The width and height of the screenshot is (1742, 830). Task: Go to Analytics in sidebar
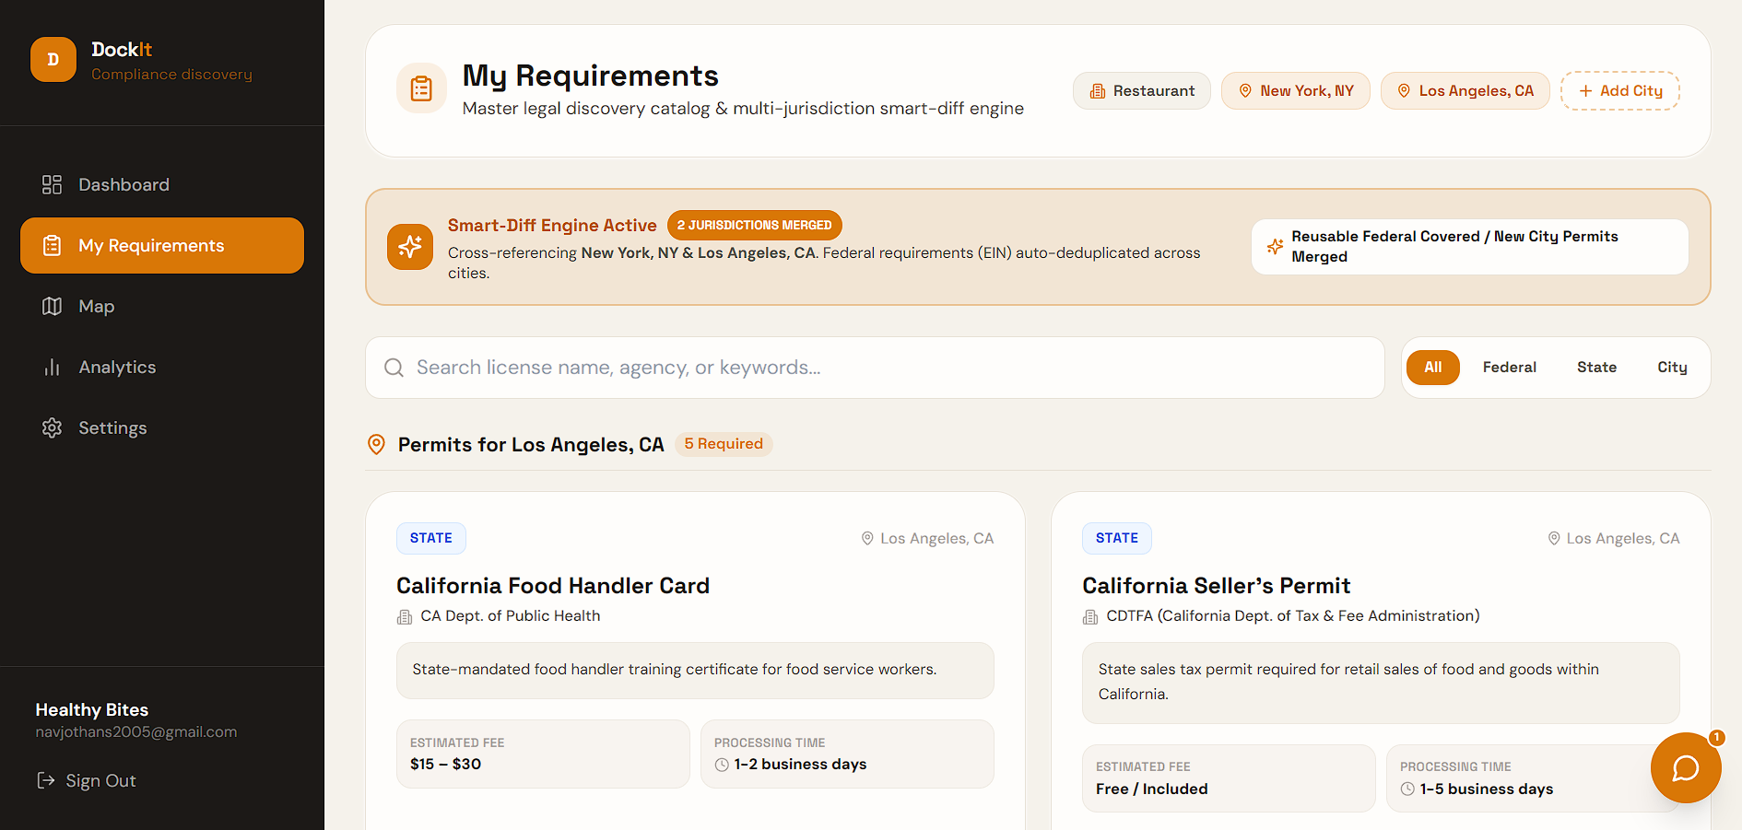162,367
